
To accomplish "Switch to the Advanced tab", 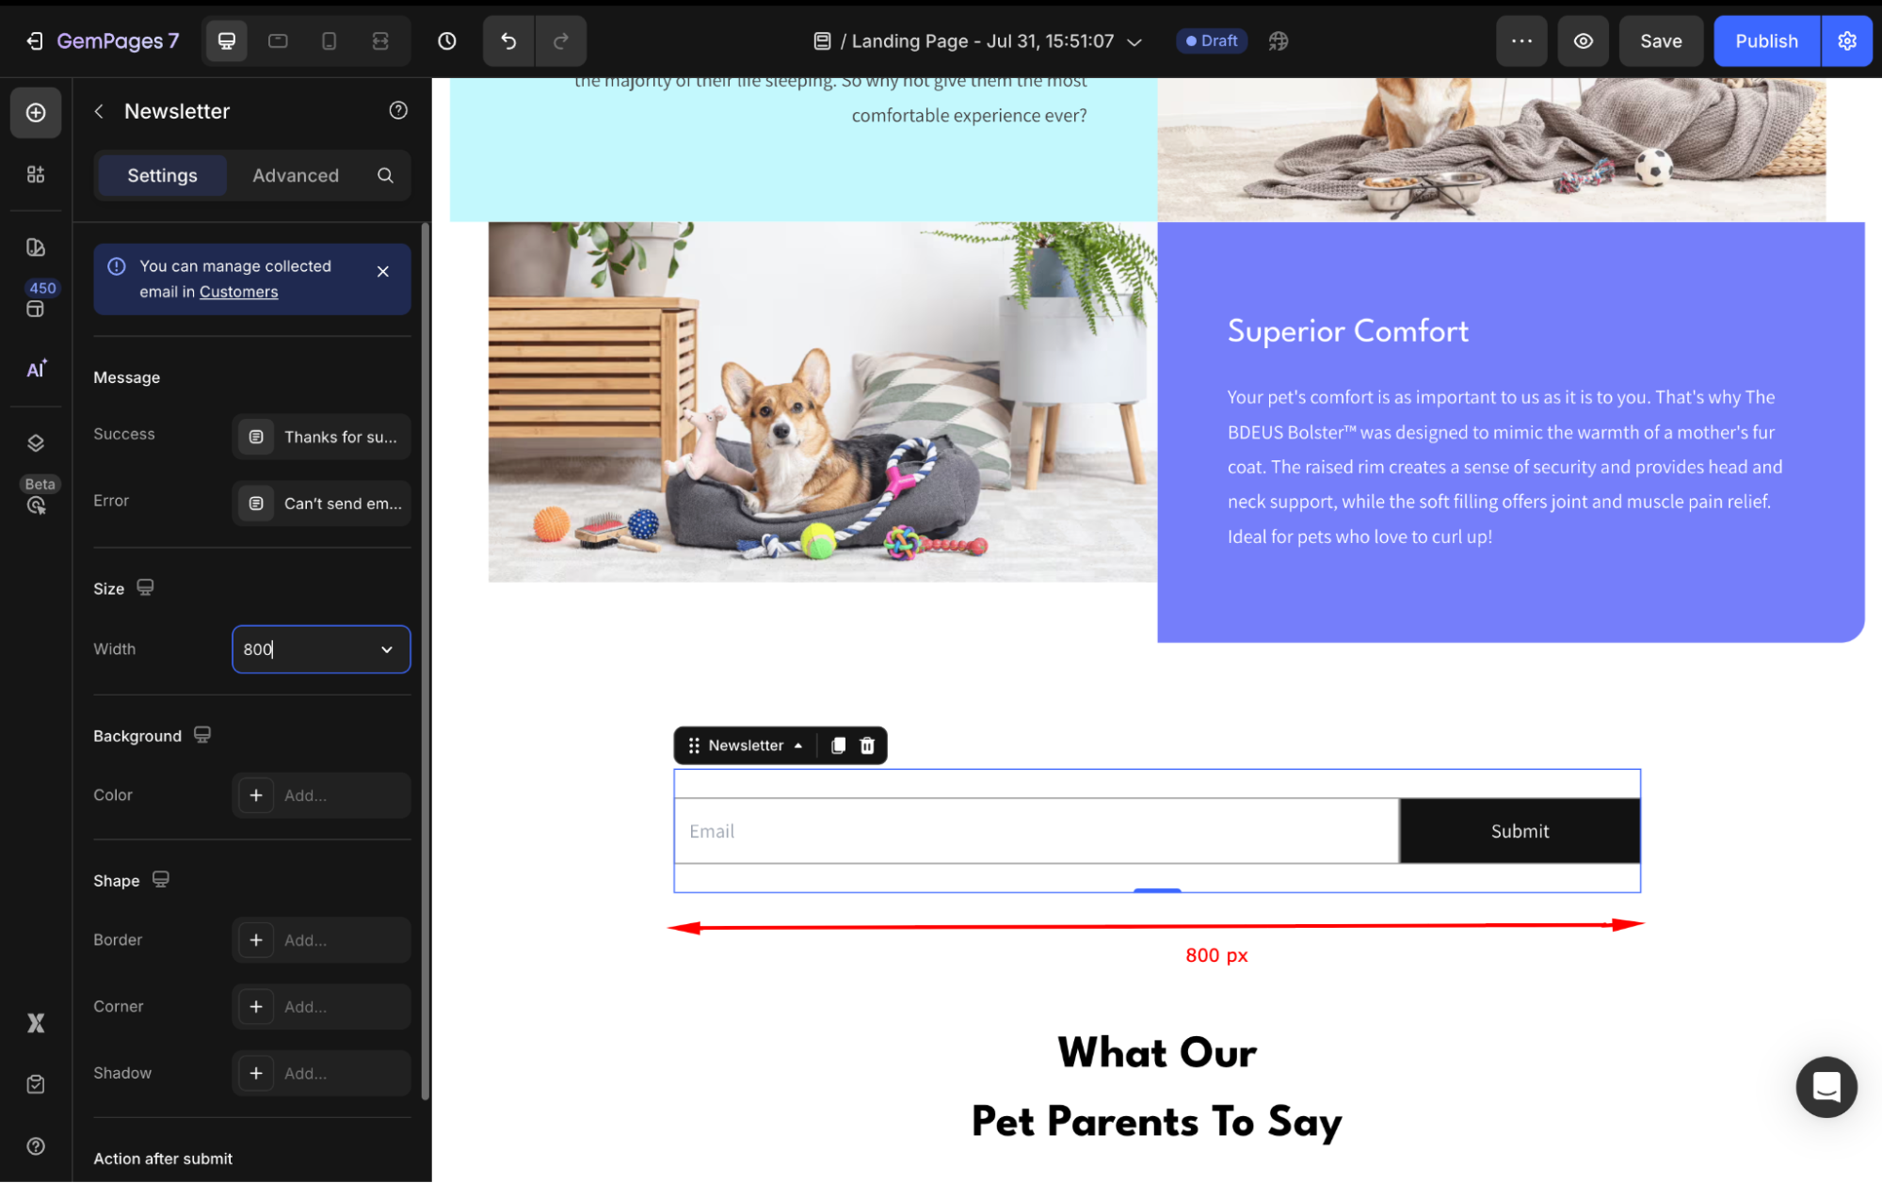I will click(296, 176).
